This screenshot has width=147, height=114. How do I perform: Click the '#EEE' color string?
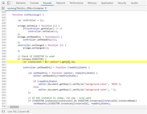click(x=114, y=84)
